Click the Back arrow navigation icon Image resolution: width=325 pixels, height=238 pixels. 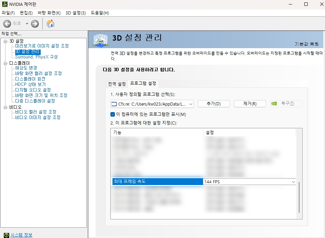(x=7, y=24)
